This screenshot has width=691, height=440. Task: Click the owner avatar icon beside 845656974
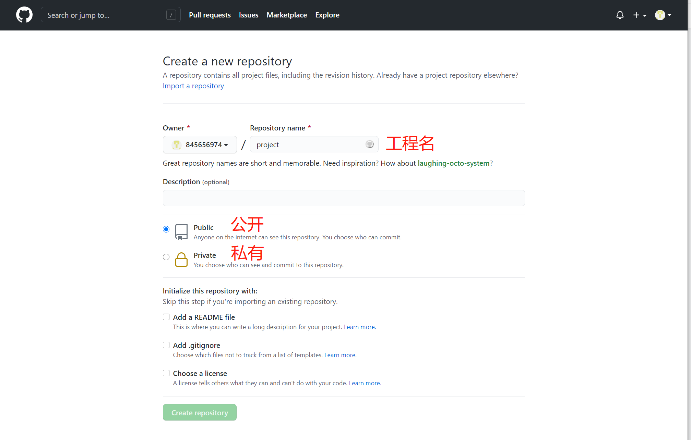pos(177,145)
